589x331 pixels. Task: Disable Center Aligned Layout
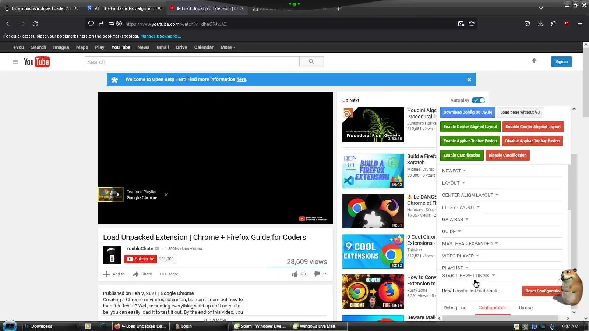[533, 127]
